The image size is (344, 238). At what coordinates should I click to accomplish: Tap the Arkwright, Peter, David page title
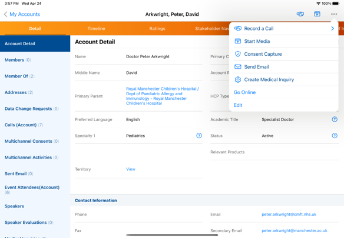172,14
